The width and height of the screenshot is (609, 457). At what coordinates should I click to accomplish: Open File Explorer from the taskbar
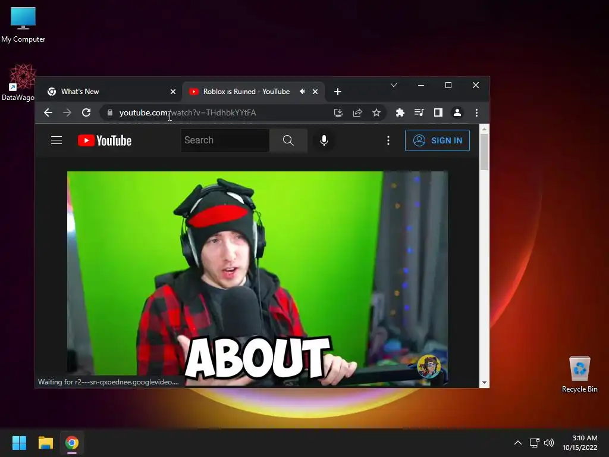click(x=45, y=443)
